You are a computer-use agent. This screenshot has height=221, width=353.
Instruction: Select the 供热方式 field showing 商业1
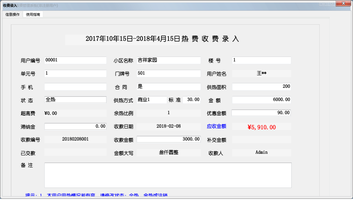(x=152, y=100)
